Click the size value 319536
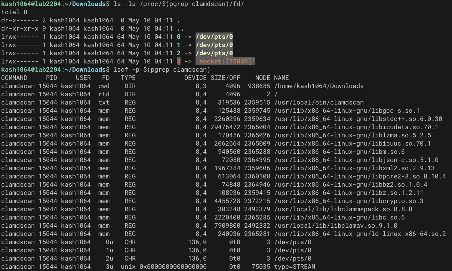452x271 pixels. tap(229, 102)
